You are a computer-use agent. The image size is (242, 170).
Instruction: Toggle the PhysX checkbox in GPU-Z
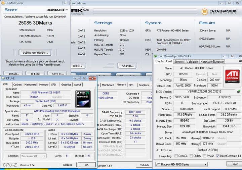[x=205, y=156]
